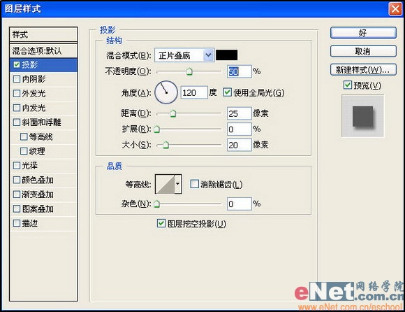Click 新建样式 new style button

(363, 70)
